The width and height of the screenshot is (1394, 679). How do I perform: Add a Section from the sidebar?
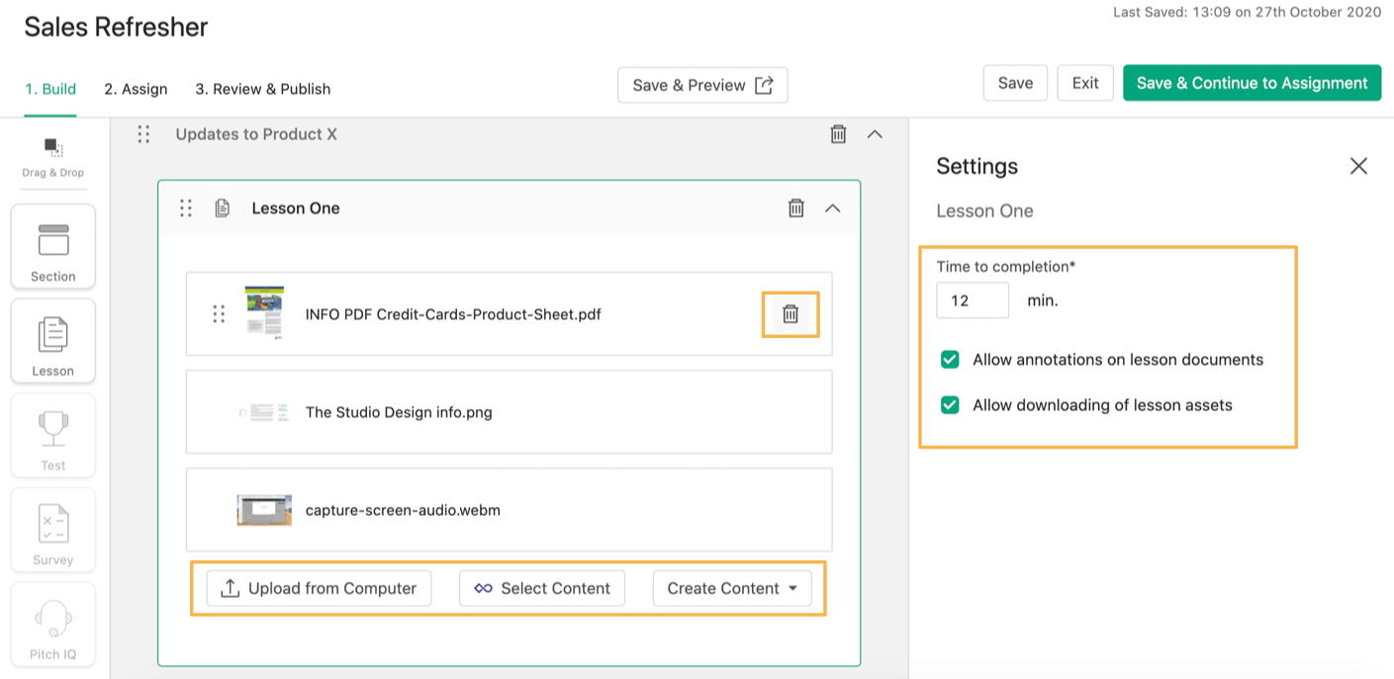[53, 247]
